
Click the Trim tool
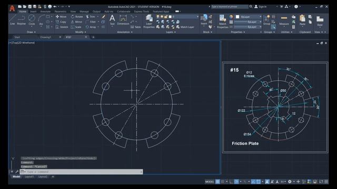point(91,16)
